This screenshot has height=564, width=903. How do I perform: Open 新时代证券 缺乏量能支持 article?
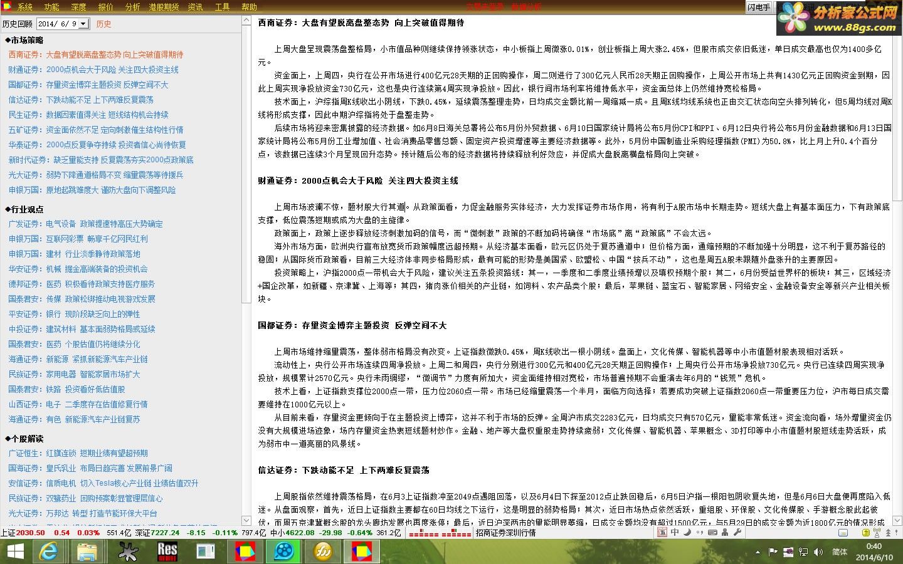point(101,160)
